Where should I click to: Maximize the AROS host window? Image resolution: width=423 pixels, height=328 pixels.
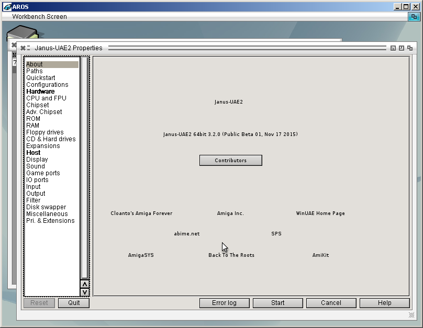coord(406,7)
